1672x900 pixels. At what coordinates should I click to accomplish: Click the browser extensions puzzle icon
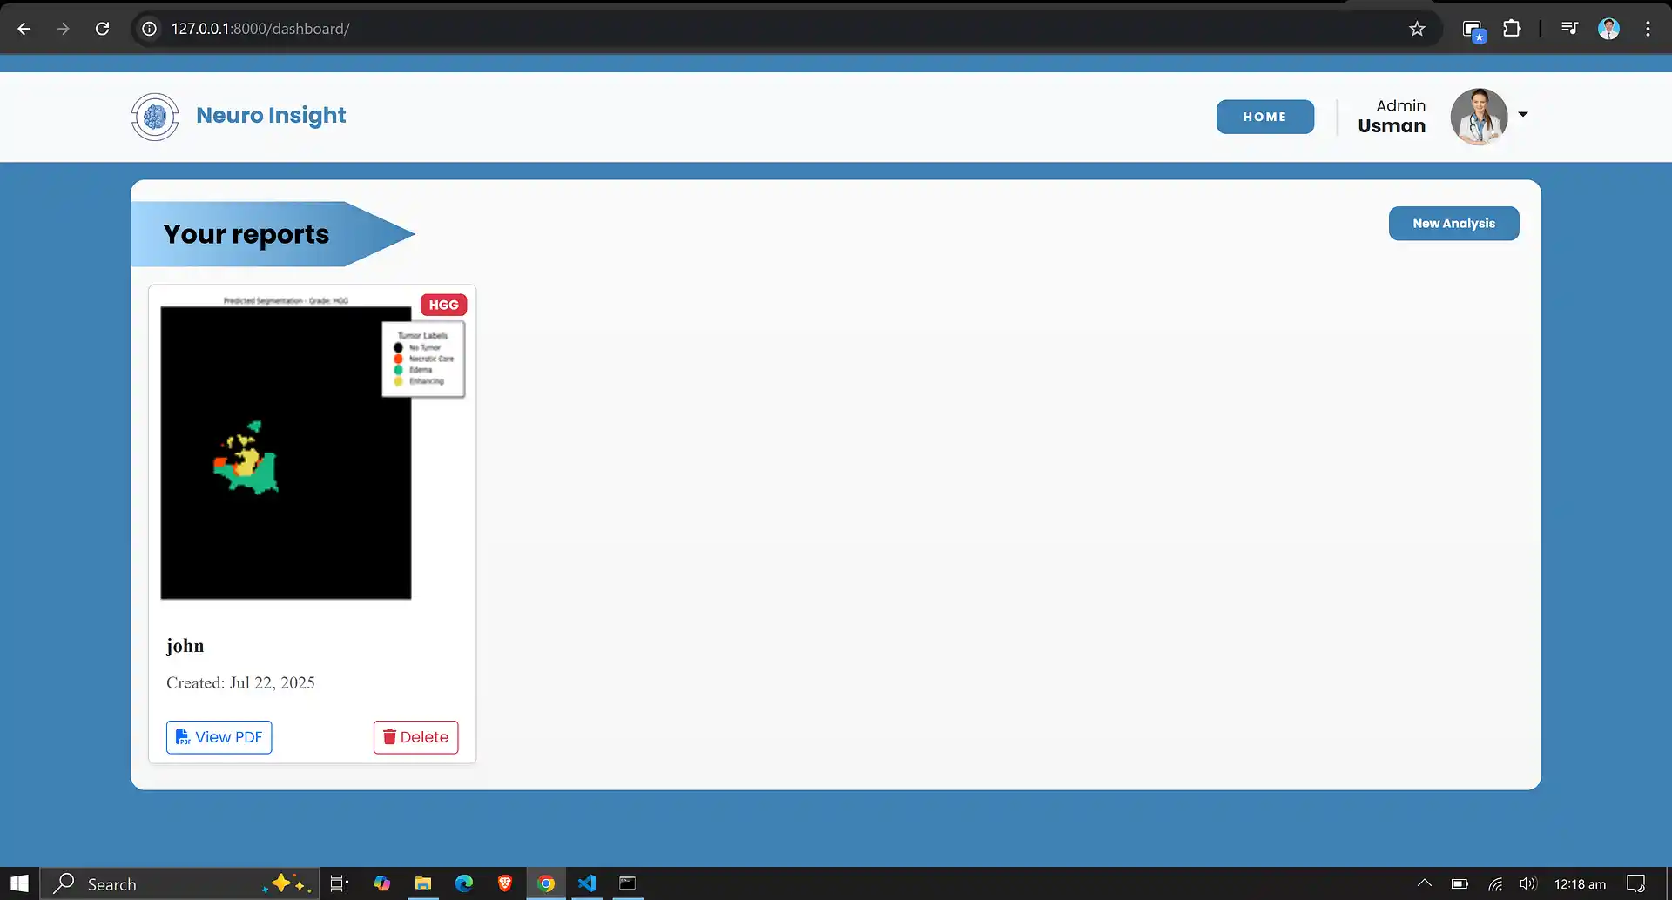point(1513,28)
